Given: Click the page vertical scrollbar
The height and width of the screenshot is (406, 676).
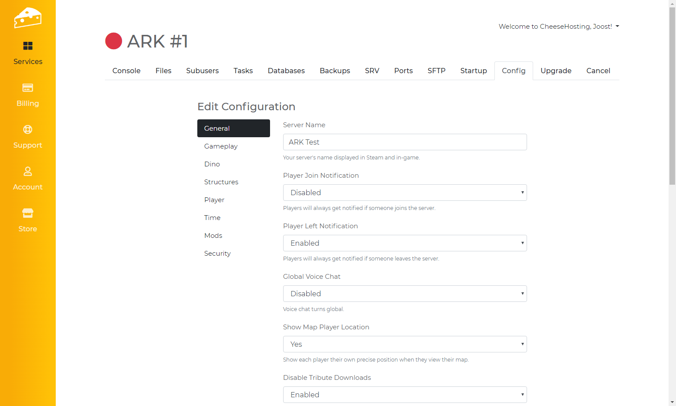Looking at the screenshot, I should click(x=672, y=96).
